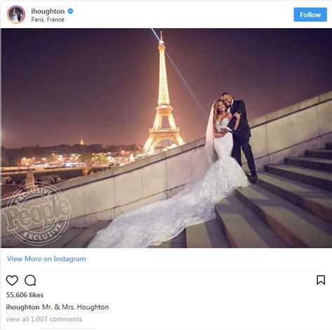Open View More on Instagram link
The height and width of the screenshot is (330, 332).
point(46,259)
